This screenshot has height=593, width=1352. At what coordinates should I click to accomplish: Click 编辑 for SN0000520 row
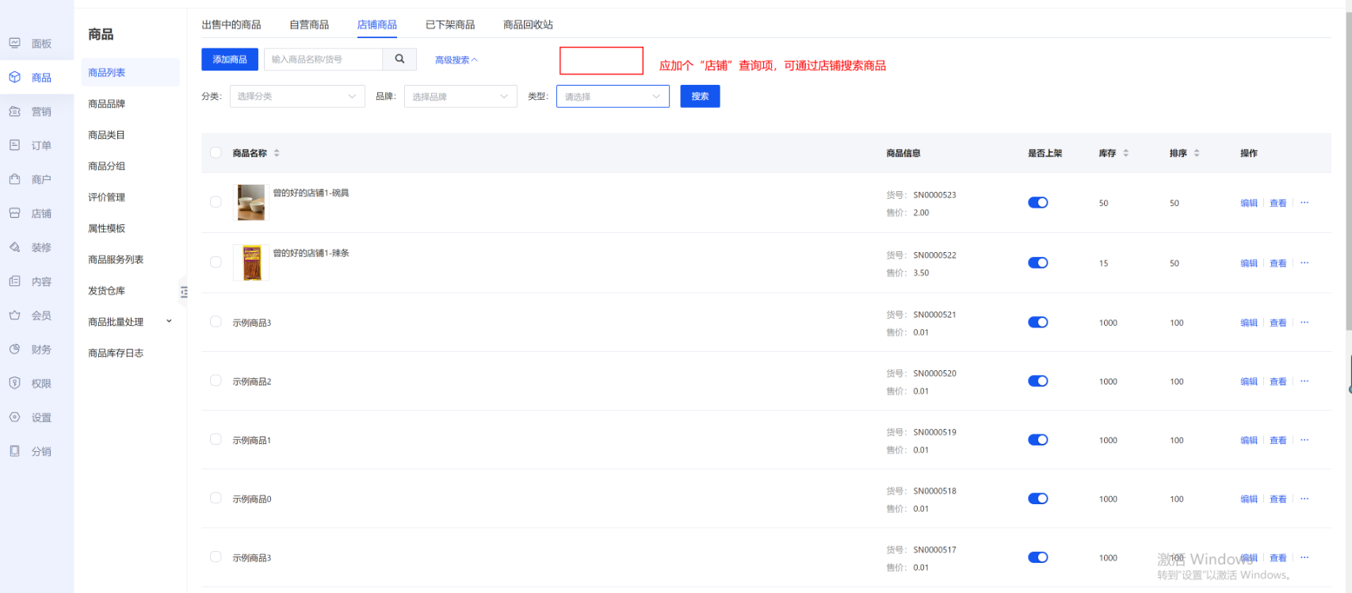pos(1249,381)
